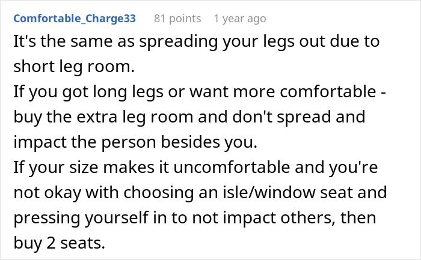The width and height of the screenshot is (421, 260).
Task: Click the "1 year ago" timestamp
Action: coord(239,19)
